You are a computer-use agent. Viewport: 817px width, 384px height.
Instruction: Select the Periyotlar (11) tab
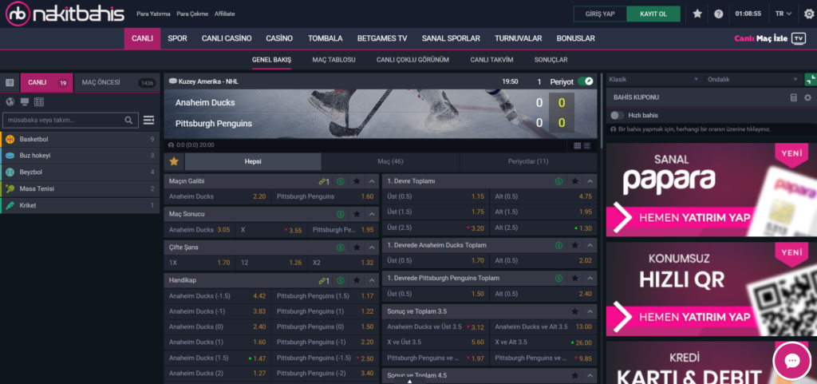pos(528,161)
